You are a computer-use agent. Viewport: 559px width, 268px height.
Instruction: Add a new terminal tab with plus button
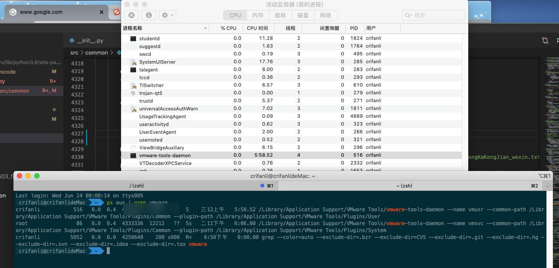548,186
